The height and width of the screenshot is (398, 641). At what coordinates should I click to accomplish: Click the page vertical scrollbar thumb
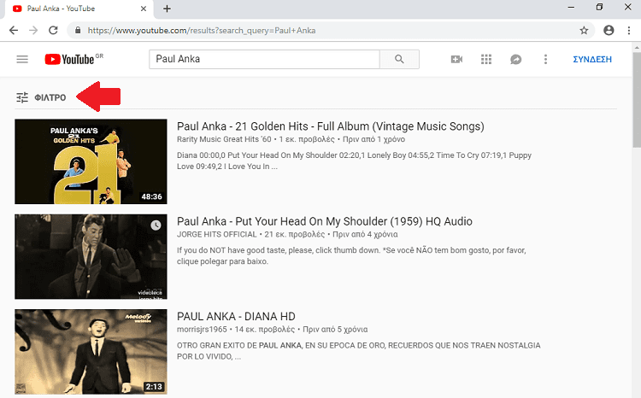(x=637, y=99)
